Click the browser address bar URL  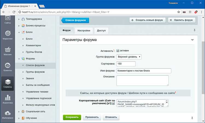coord(66,12)
